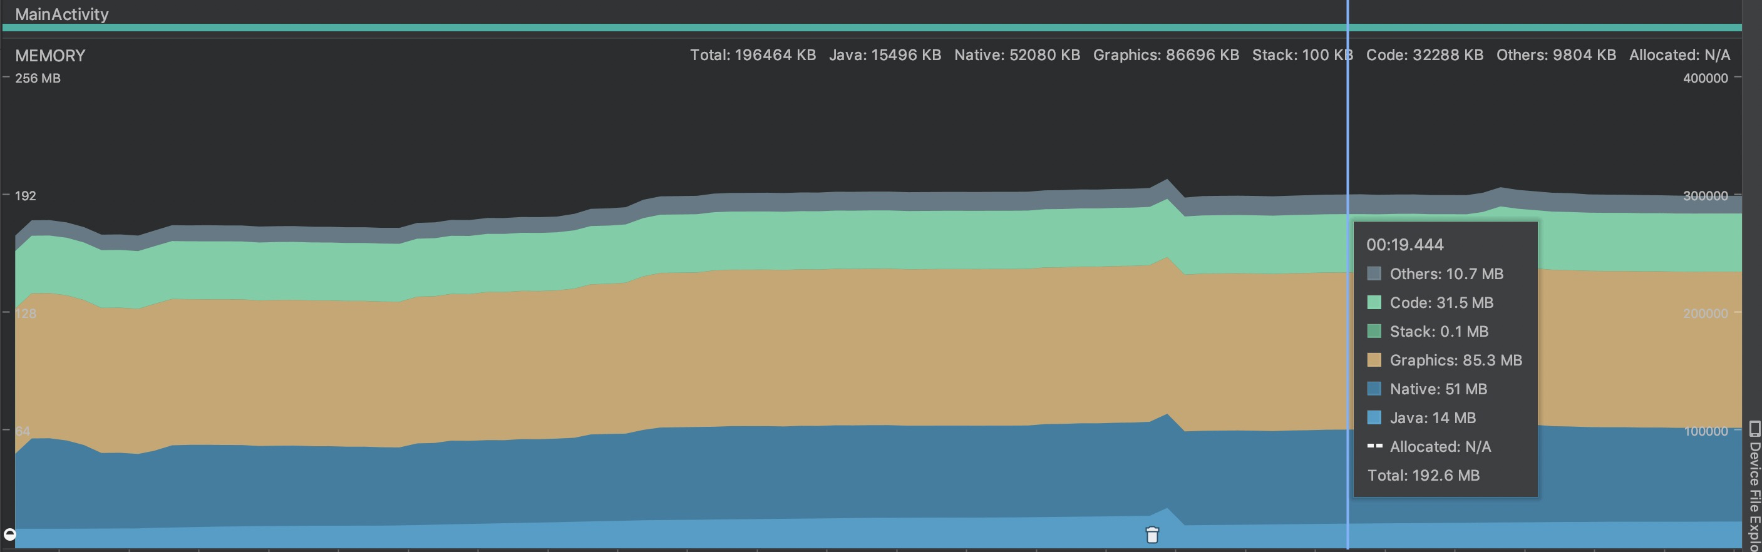
Task: Click the Total: 196464 KB legend entry
Action: coord(753,54)
